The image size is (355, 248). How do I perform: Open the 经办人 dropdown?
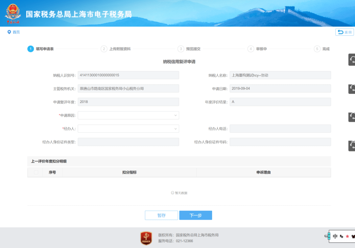coord(129,129)
